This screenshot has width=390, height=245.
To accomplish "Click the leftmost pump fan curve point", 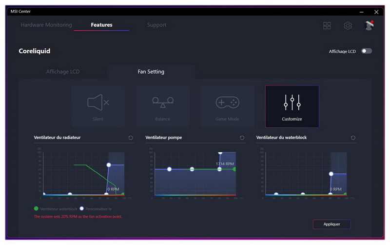I will (x=169, y=169).
